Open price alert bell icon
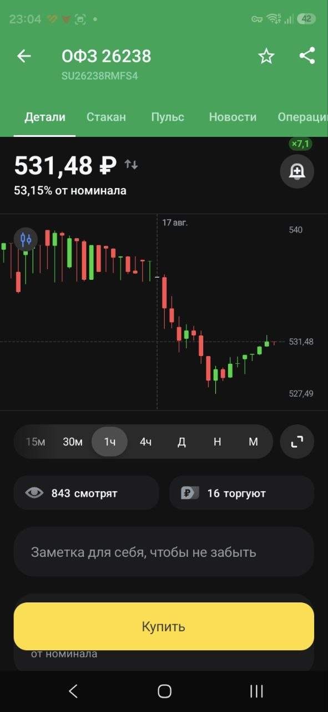 [297, 171]
